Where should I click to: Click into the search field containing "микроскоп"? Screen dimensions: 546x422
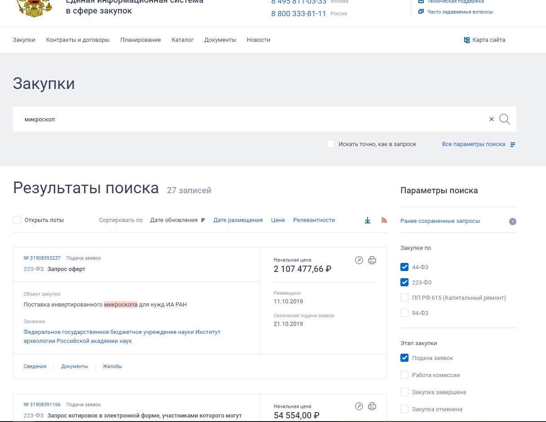tap(247, 120)
